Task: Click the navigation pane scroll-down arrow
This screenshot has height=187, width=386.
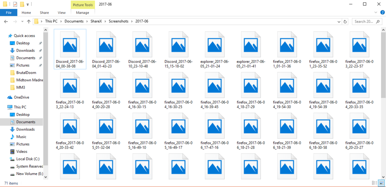Action: (46, 177)
